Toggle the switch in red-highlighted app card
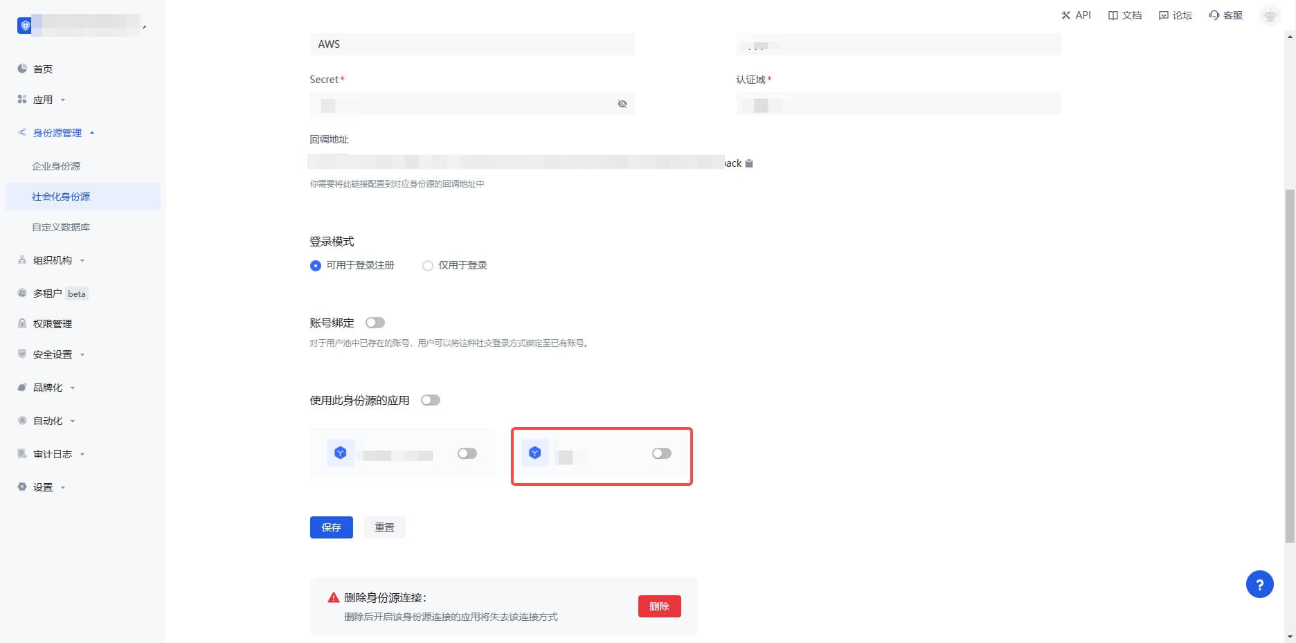The image size is (1296, 643). (661, 453)
